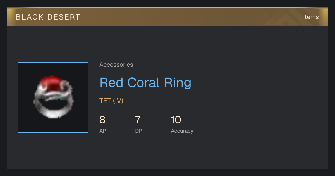Select the Red Coral Ring item icon
The image size is (335, 176).
click(x=53, y=97)
